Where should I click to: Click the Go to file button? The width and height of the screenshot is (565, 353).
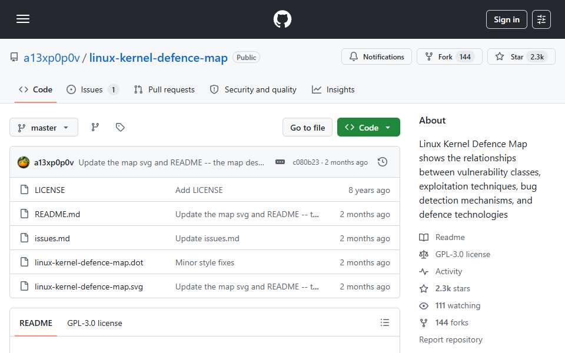click(307, 128)
